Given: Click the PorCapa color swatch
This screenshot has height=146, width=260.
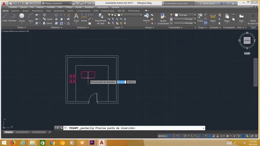Looking at the screenshot, I should pyautogui.click(x=176, y=15).
